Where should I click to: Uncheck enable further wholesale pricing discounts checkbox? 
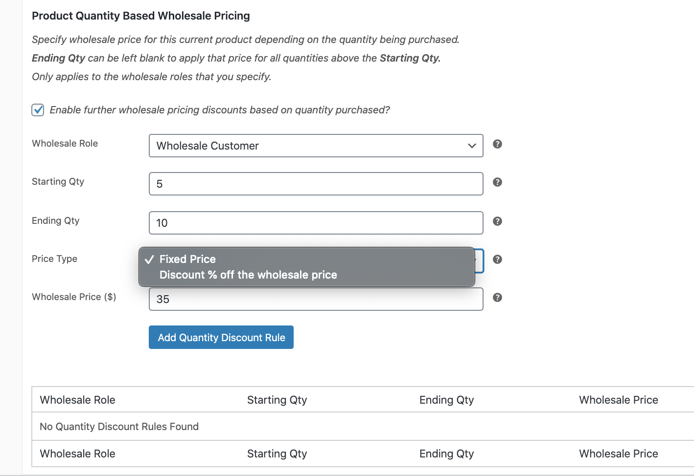tap(38, 110)
